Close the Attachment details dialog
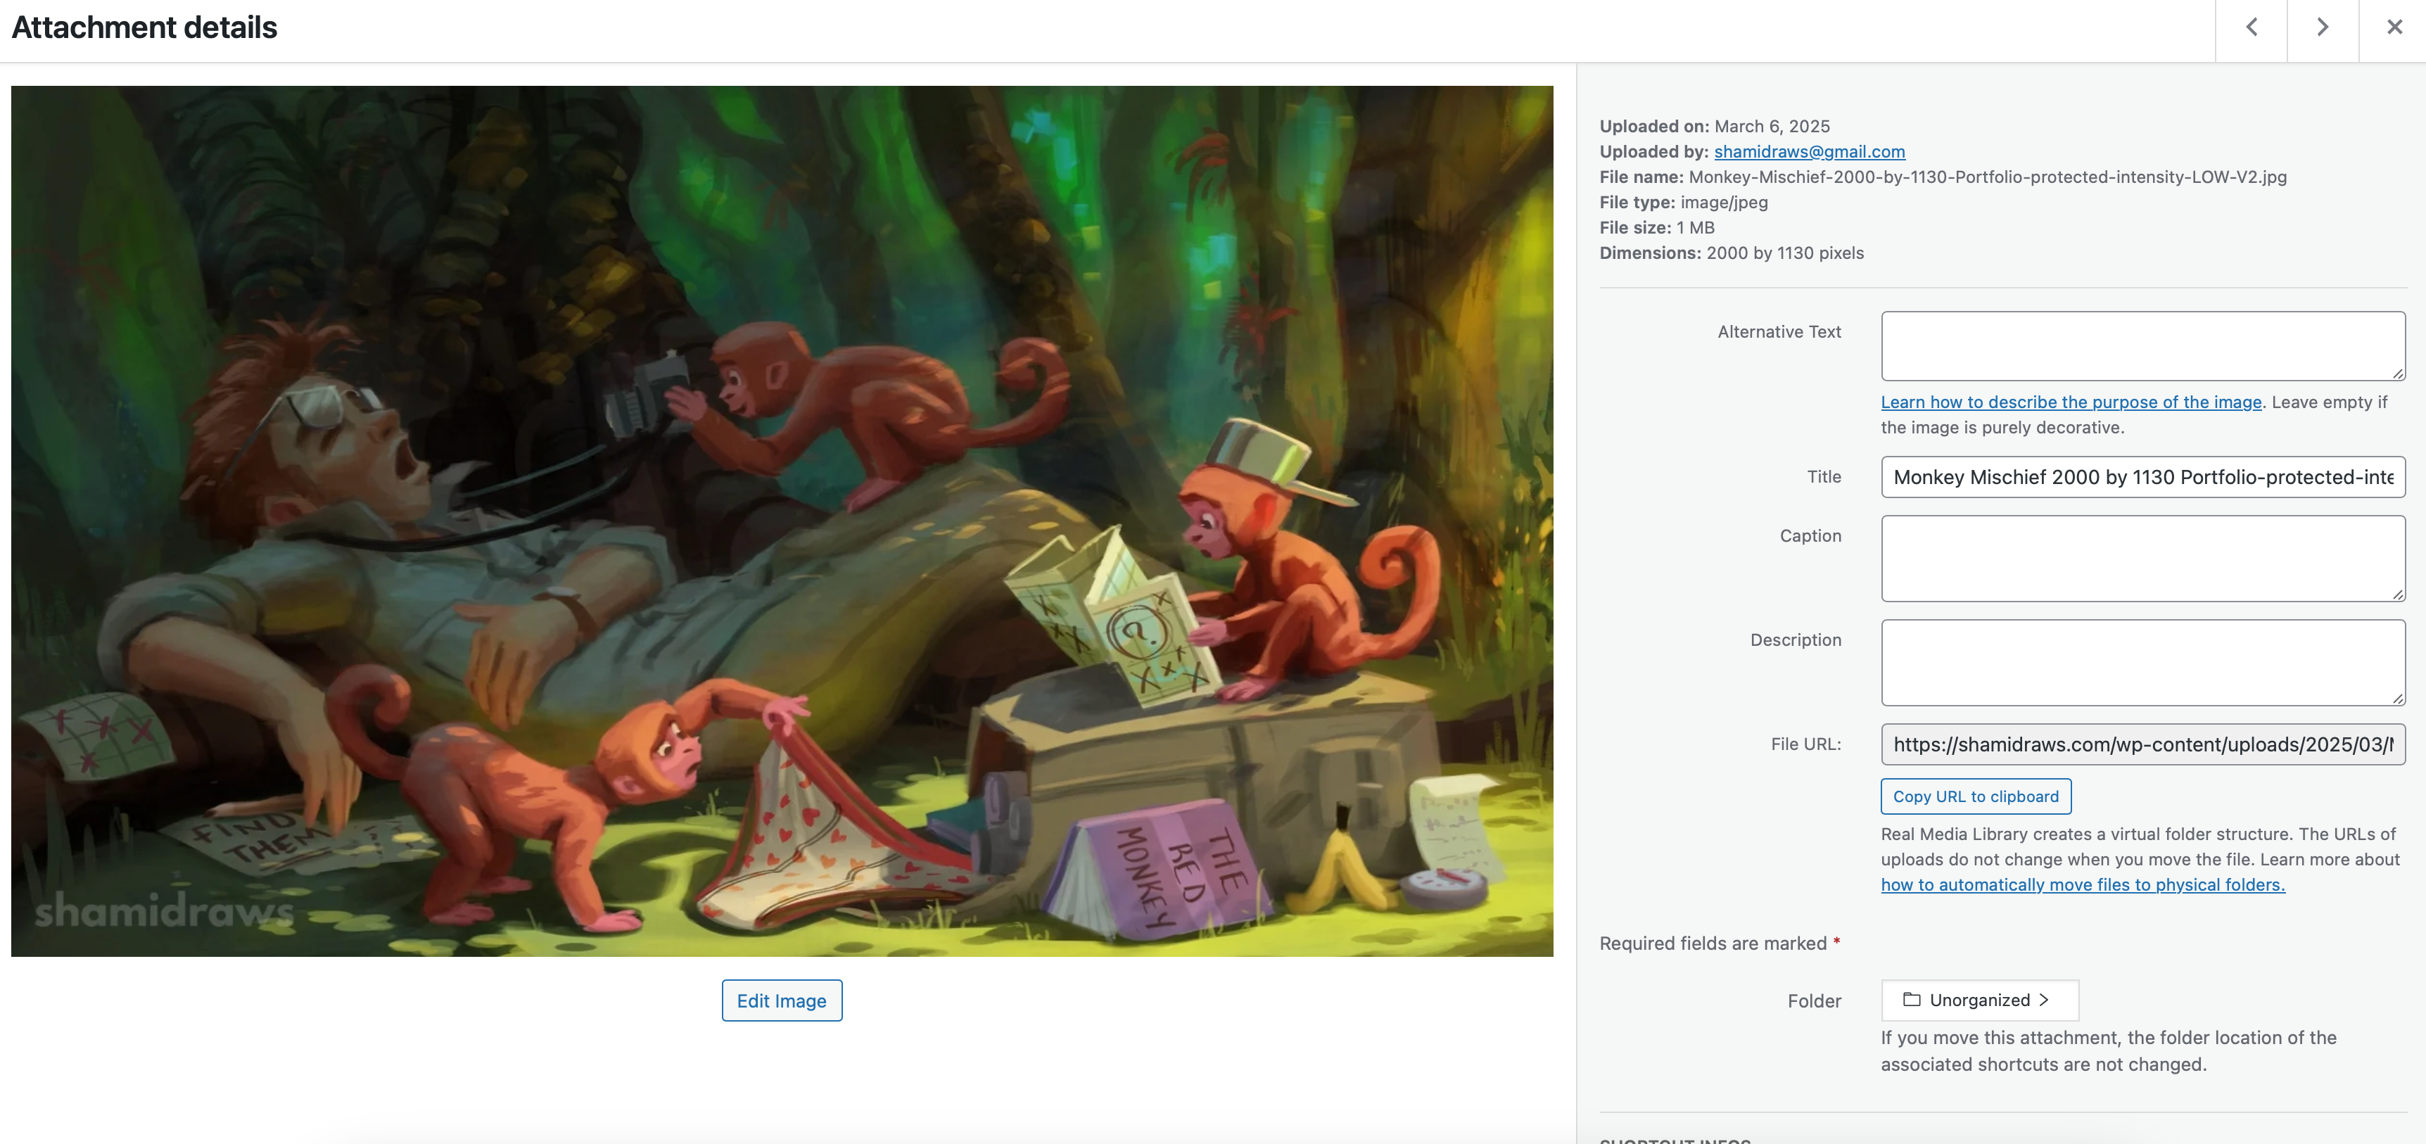This screenshot has height=1144, width=2426. point(2394,27)
